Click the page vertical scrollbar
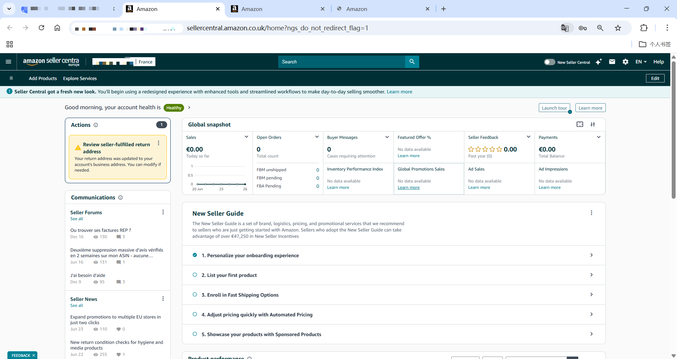The height and width of the screenshot is (359, 677). [673, 130]
